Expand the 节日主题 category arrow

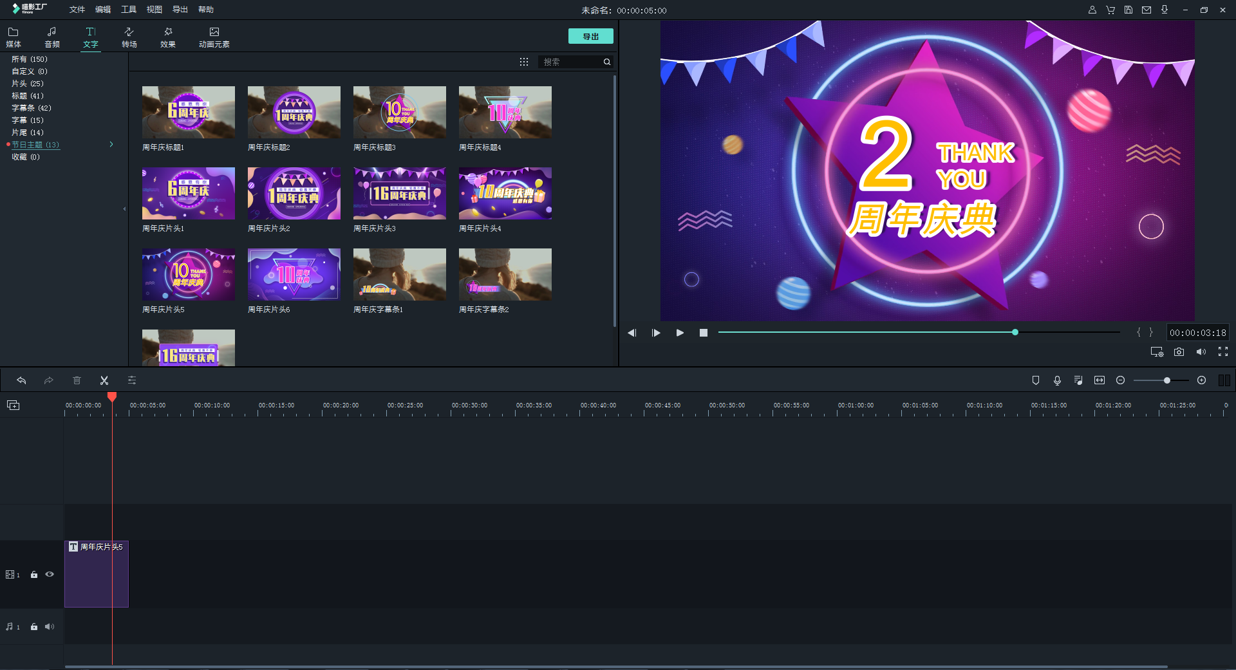coord(111,144)
